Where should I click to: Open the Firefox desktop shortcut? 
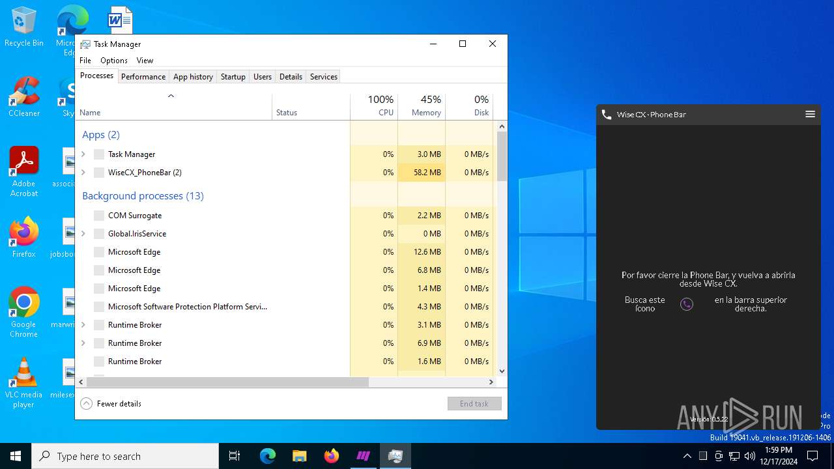click(24, 238)
